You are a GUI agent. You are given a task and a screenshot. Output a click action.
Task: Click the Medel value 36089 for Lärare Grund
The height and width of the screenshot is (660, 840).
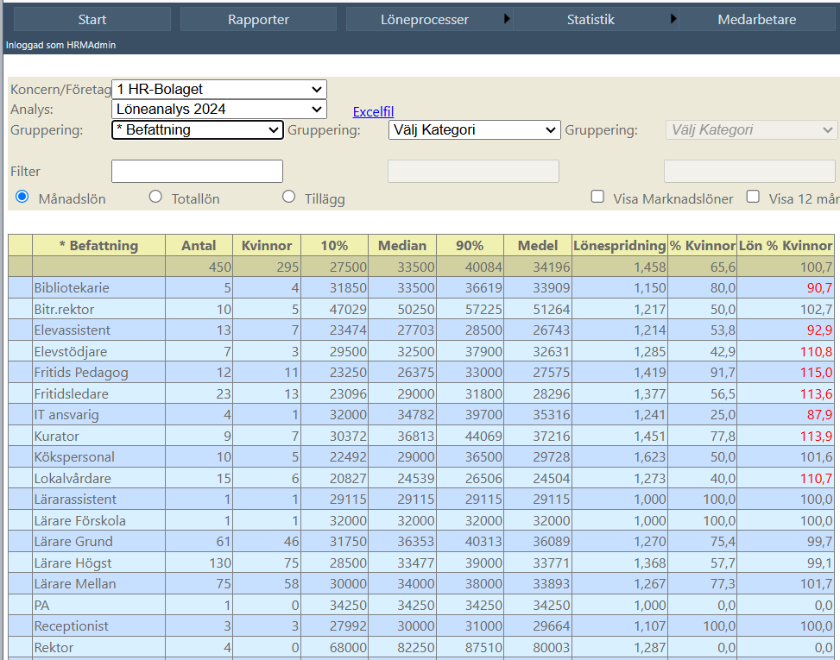552,542
